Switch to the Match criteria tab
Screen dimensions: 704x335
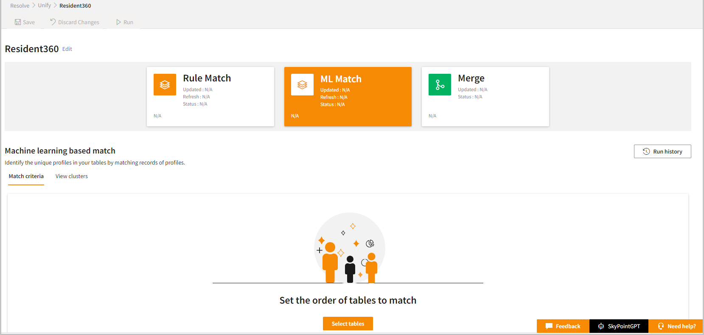[x=26, y=176]
